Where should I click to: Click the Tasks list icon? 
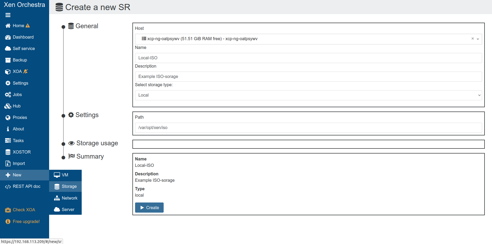click(8, 140)
